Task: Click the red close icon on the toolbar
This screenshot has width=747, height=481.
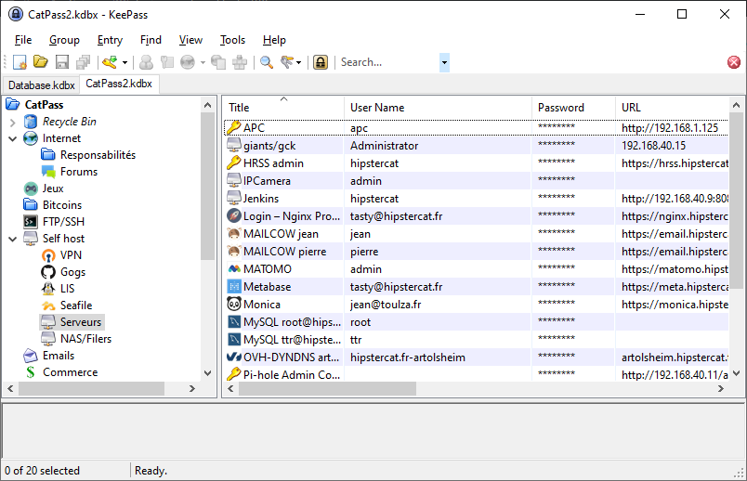Action: 734,62
